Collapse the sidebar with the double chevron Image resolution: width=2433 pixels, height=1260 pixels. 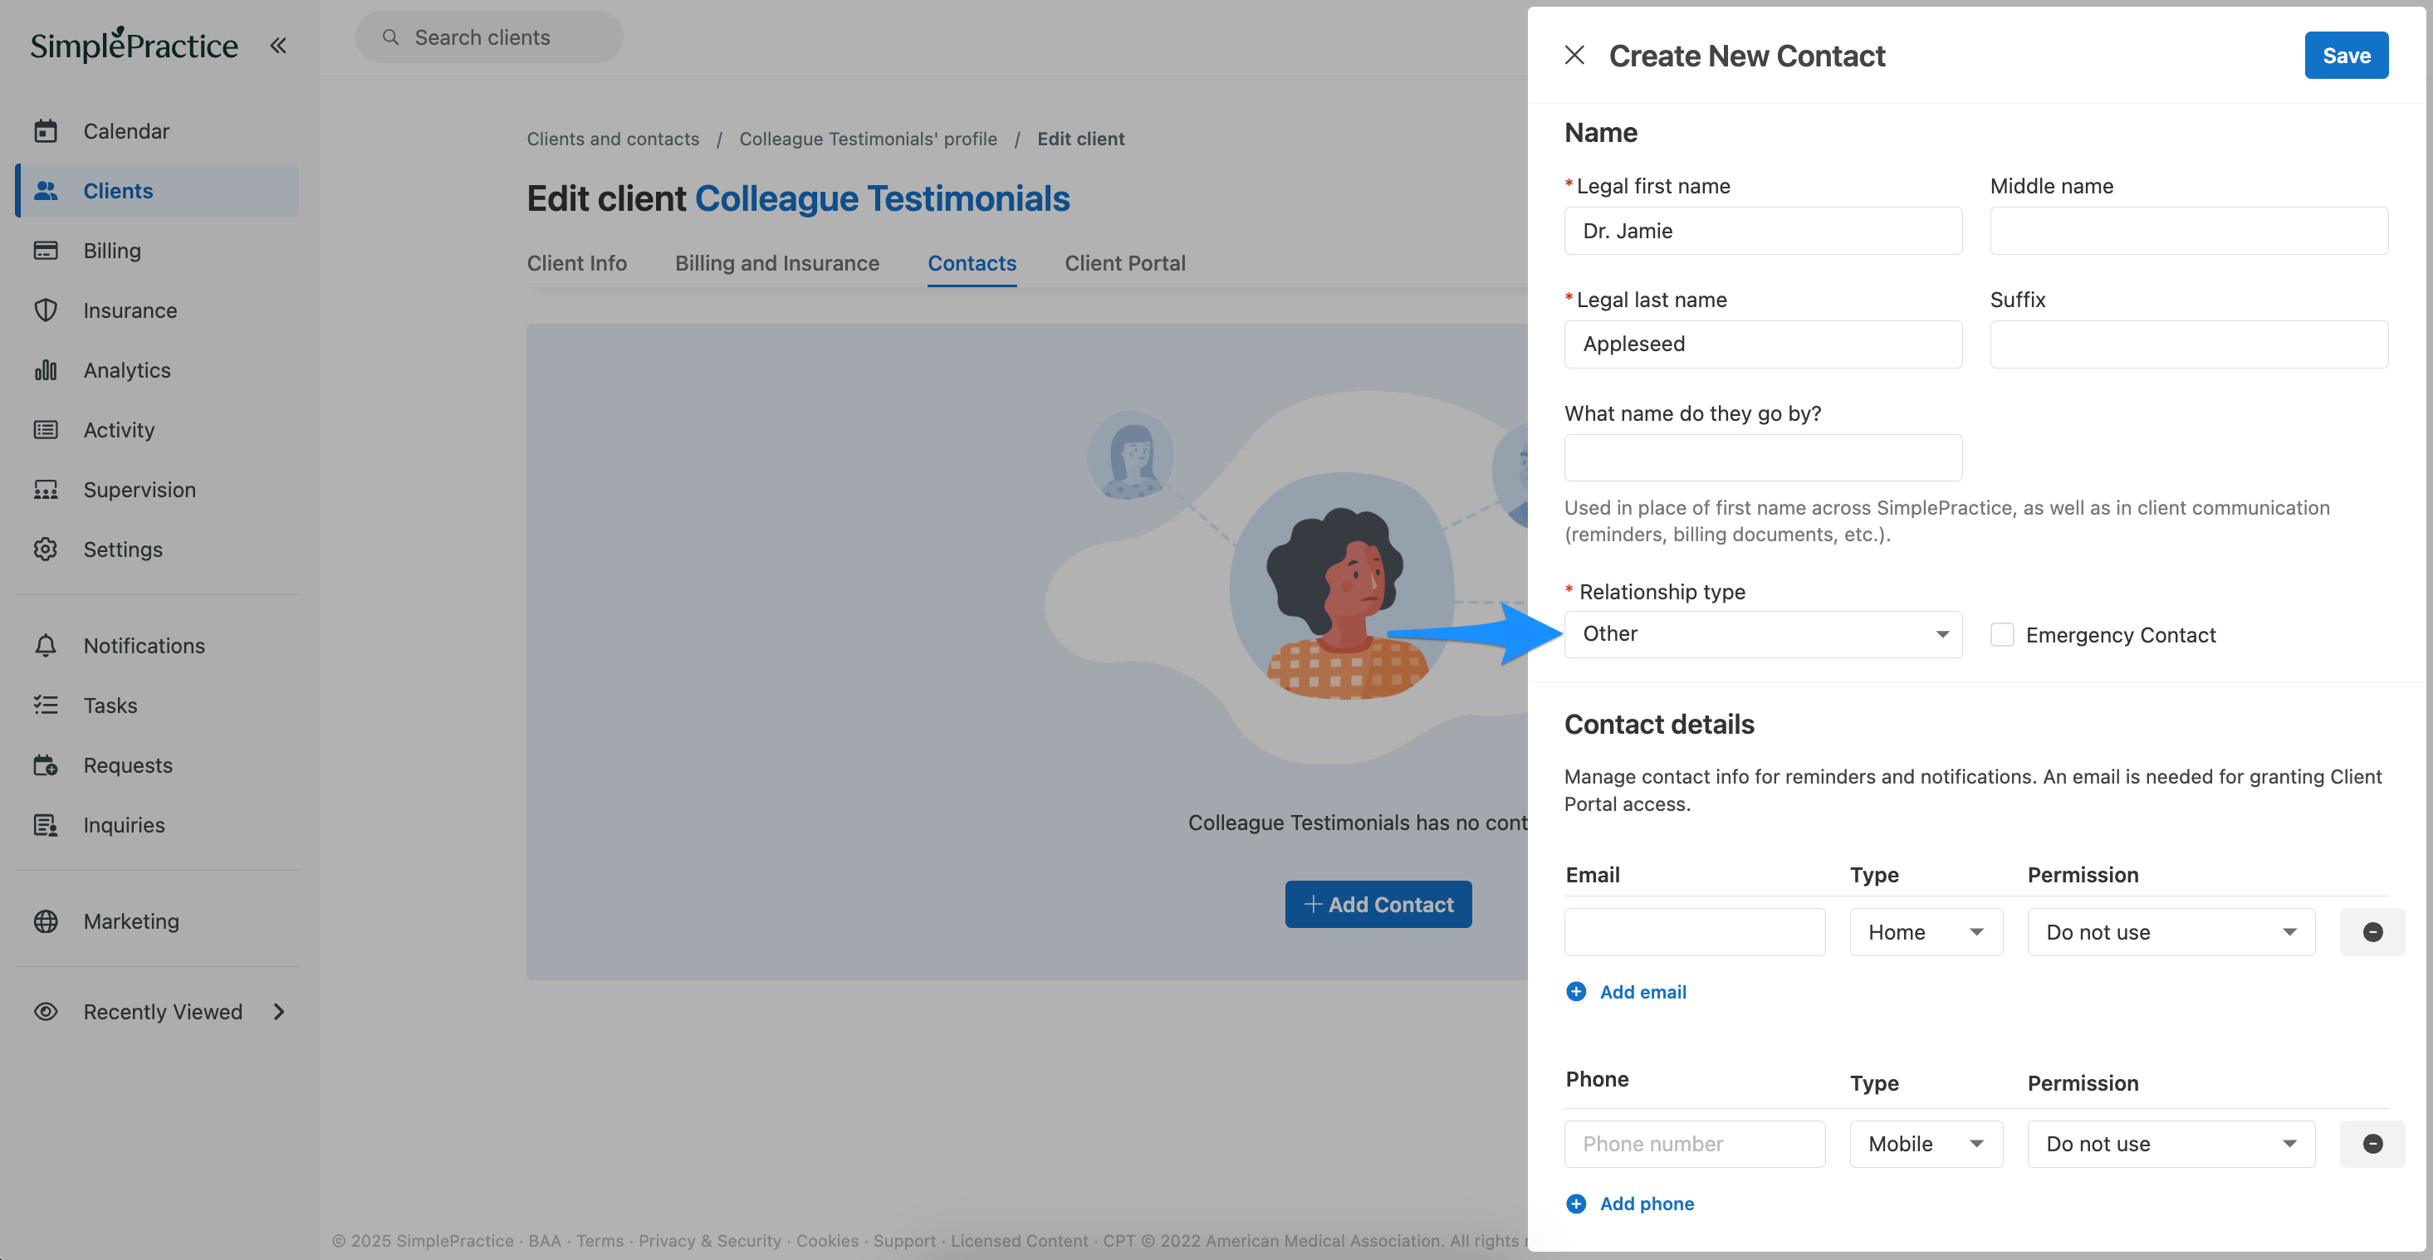click(x=277, y=44)
